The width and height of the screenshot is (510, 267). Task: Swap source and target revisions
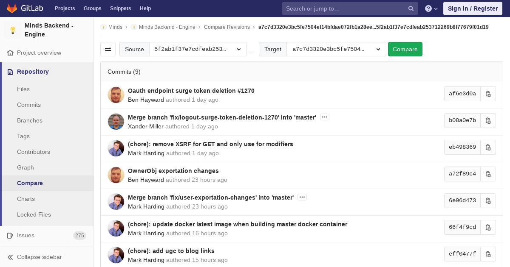click(108, 49)
